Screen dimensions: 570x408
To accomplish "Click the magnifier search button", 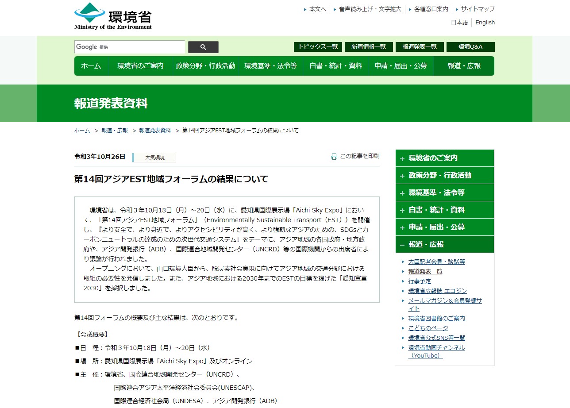I will coord(203,47).
